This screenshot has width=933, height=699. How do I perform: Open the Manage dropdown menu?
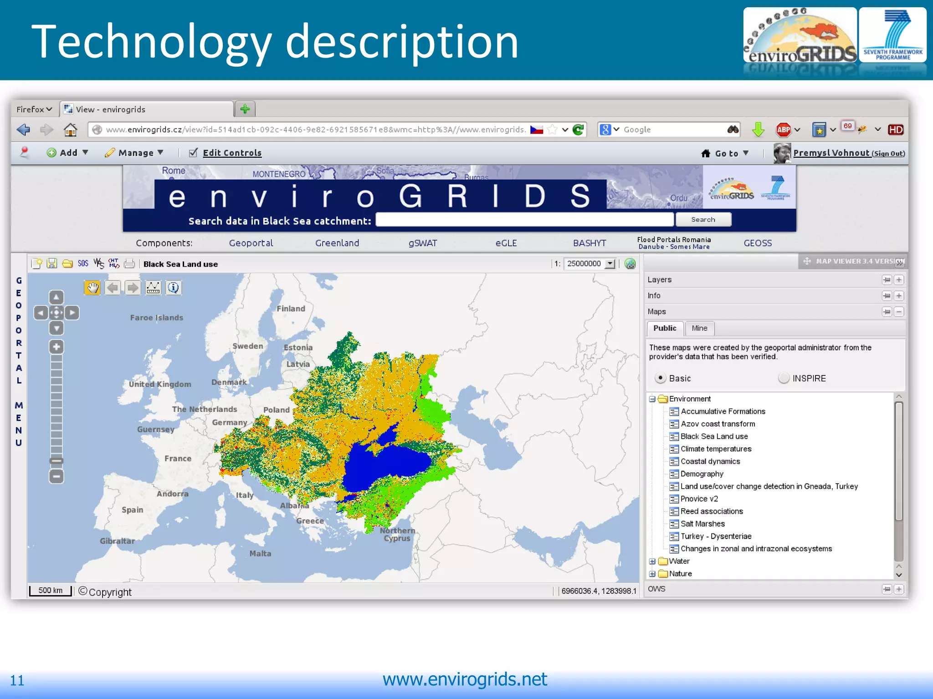coord(134,152)
